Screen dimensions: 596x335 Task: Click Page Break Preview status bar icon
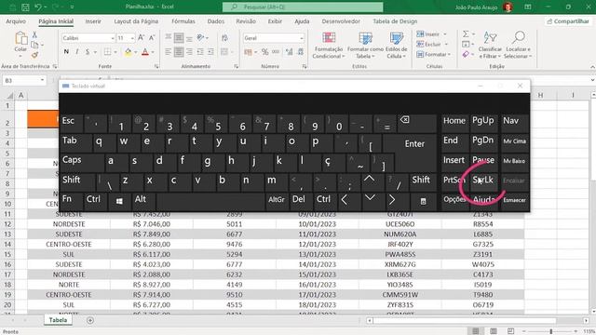click(510, 331)
